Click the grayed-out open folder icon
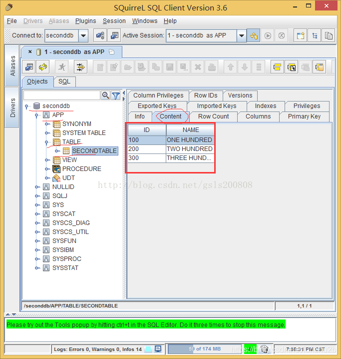The width and height of the screenshot is (341, 359). coord(128,67)
